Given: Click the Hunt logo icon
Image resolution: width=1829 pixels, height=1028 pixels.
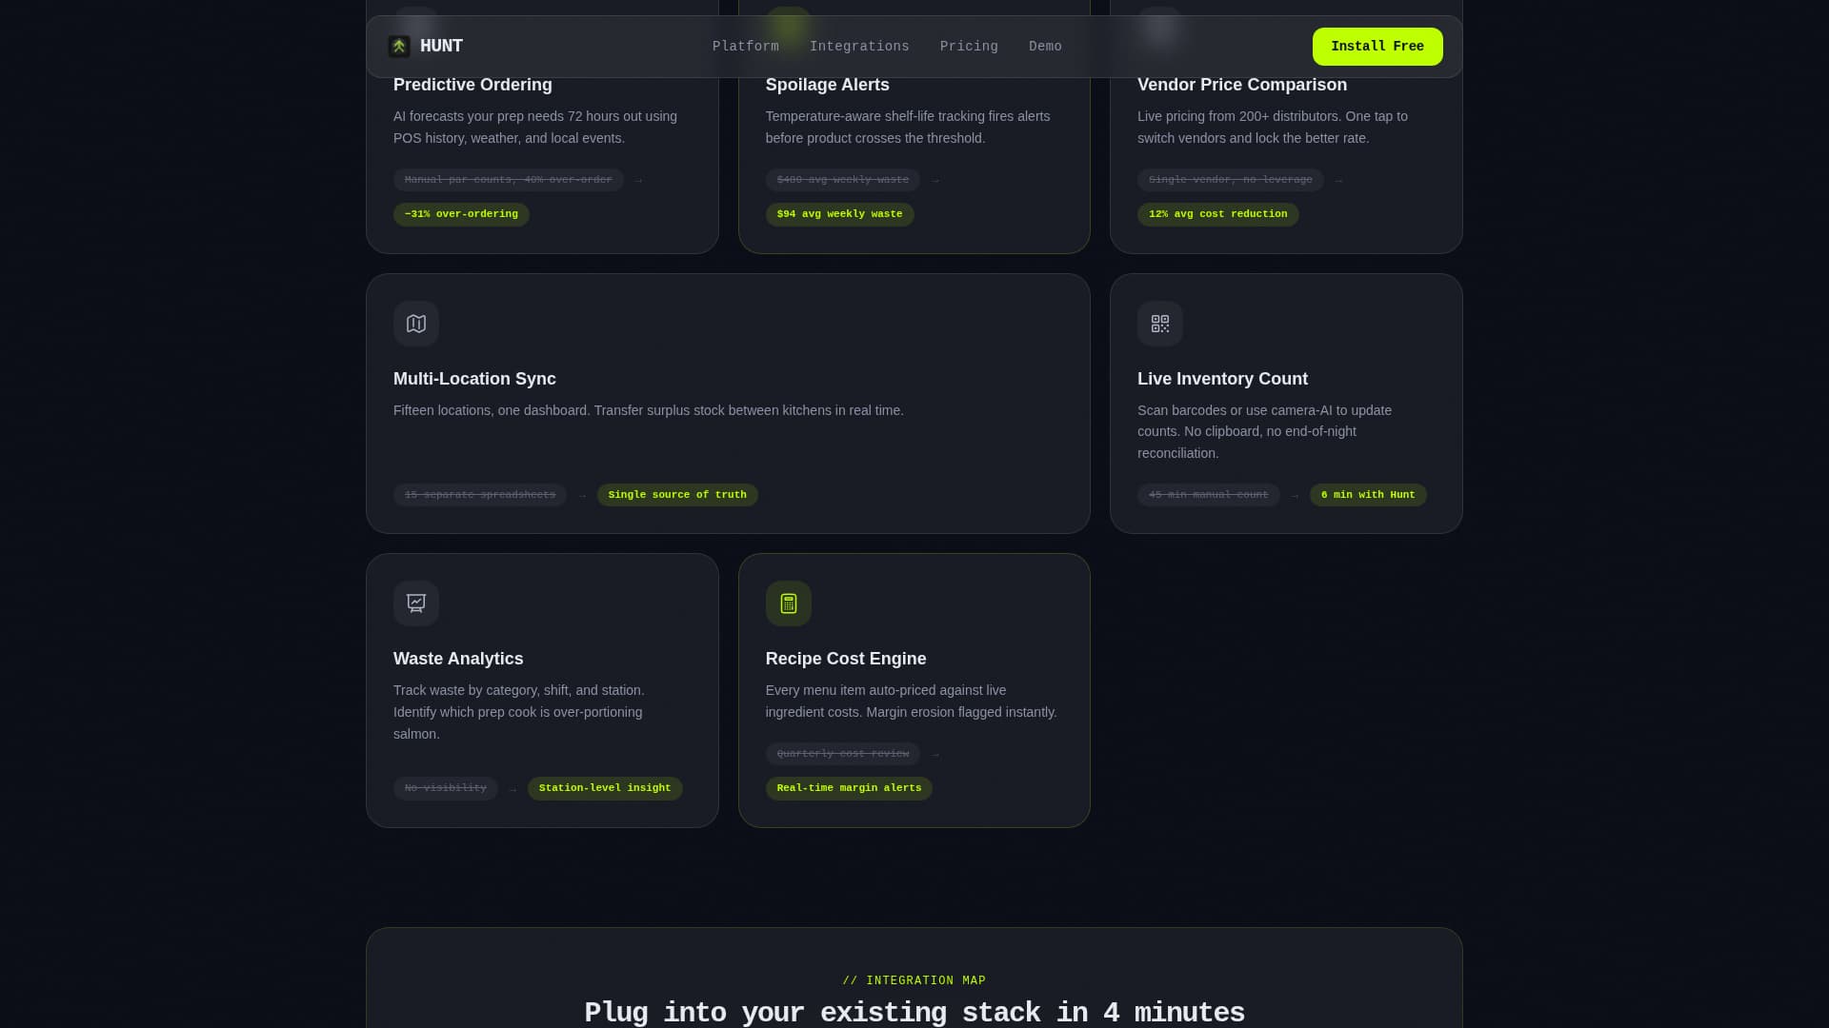Looking at the screenshot, I should [399, 46].
